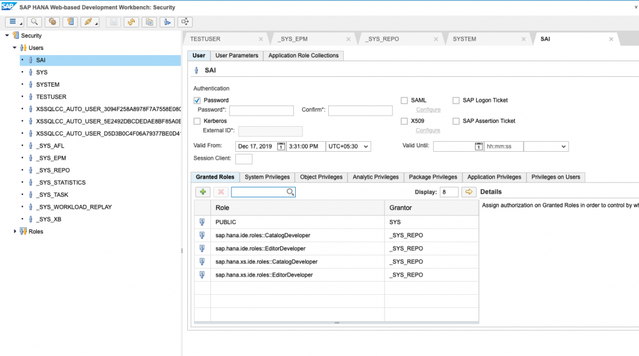Image resolution: width=639 pixels, height=356 pixels.
Task: Click the SAP logo
Action: (x=8, y=7)
